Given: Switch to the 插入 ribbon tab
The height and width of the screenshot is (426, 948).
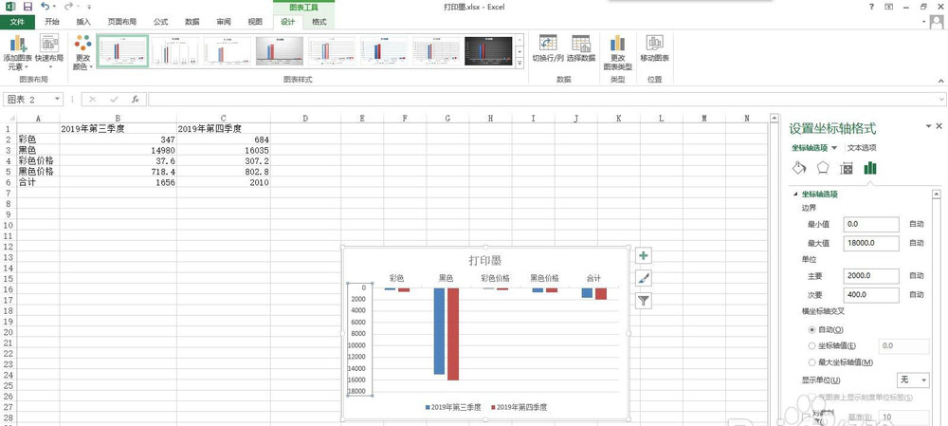Looking at the screenshot, I should tap(83, 21).
